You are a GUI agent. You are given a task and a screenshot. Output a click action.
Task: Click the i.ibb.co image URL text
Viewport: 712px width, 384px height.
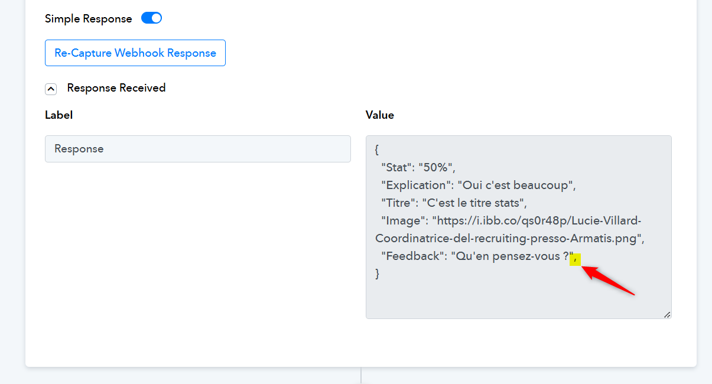tap(509, 229)
